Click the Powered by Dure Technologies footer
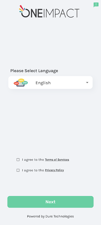The image size is (101, 225). click(x=50, y=216)
